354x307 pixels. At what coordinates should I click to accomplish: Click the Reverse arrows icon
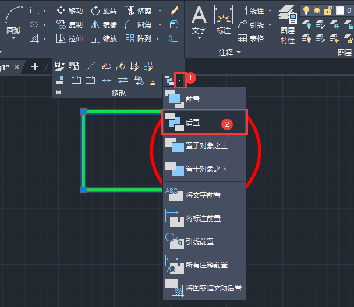point(123,80)
